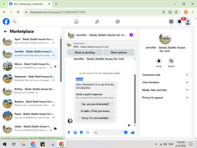Send quick reply Sorry, it's not available.
The height and width of the screenshot is (148, 197).
(95, 118)
